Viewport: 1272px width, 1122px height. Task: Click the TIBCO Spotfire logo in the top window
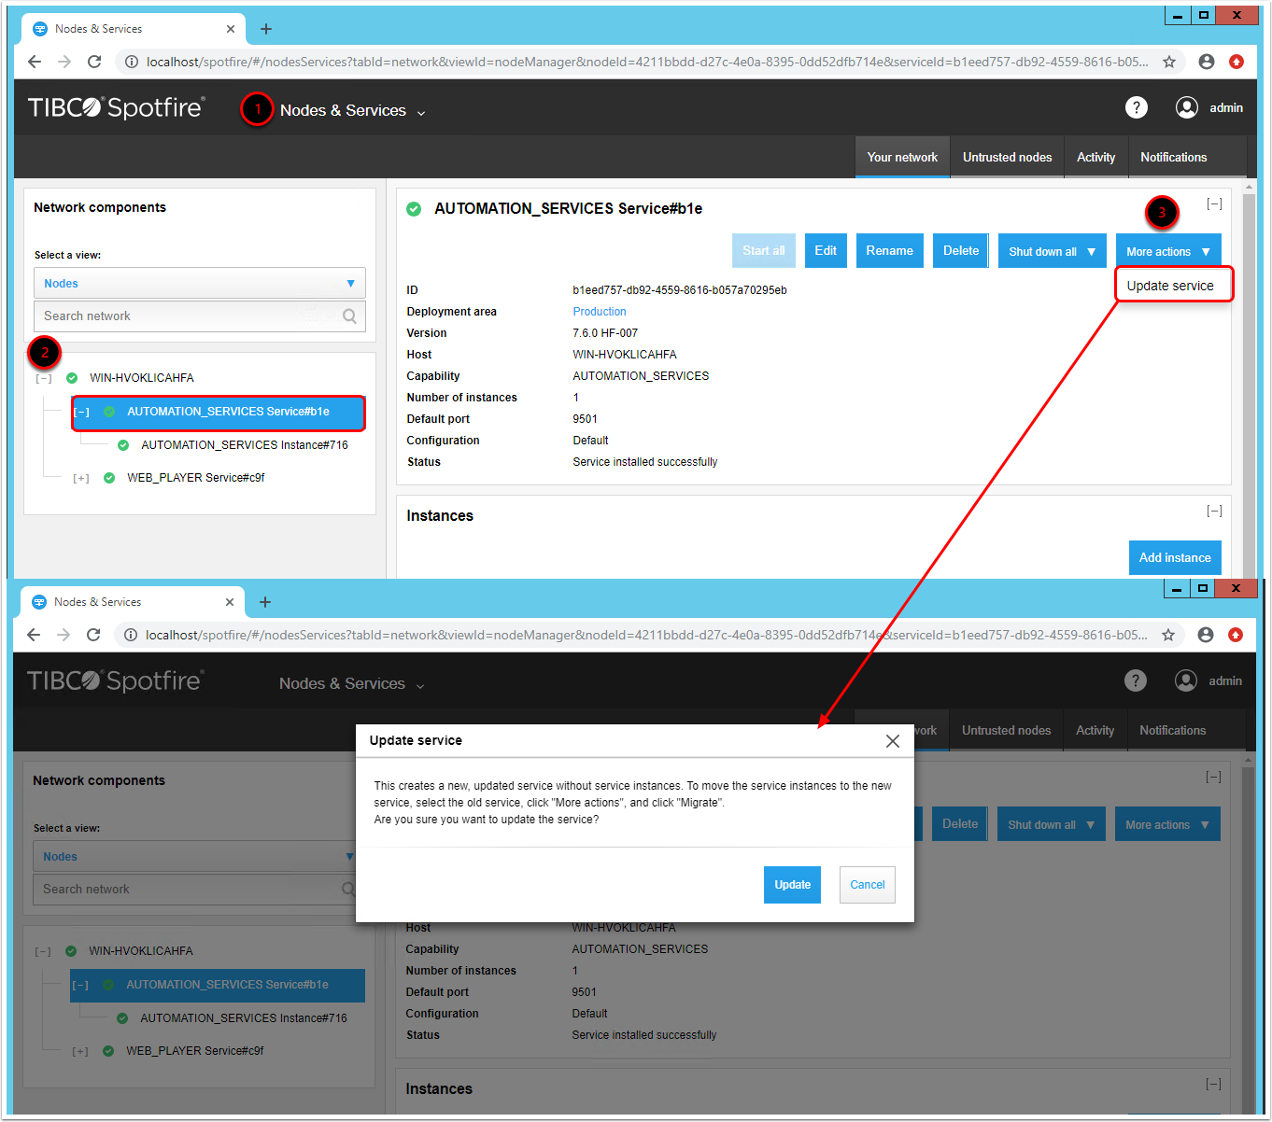(x=117, y=107)
